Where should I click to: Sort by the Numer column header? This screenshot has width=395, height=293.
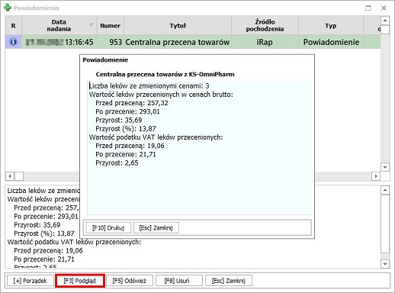(110, 25)
